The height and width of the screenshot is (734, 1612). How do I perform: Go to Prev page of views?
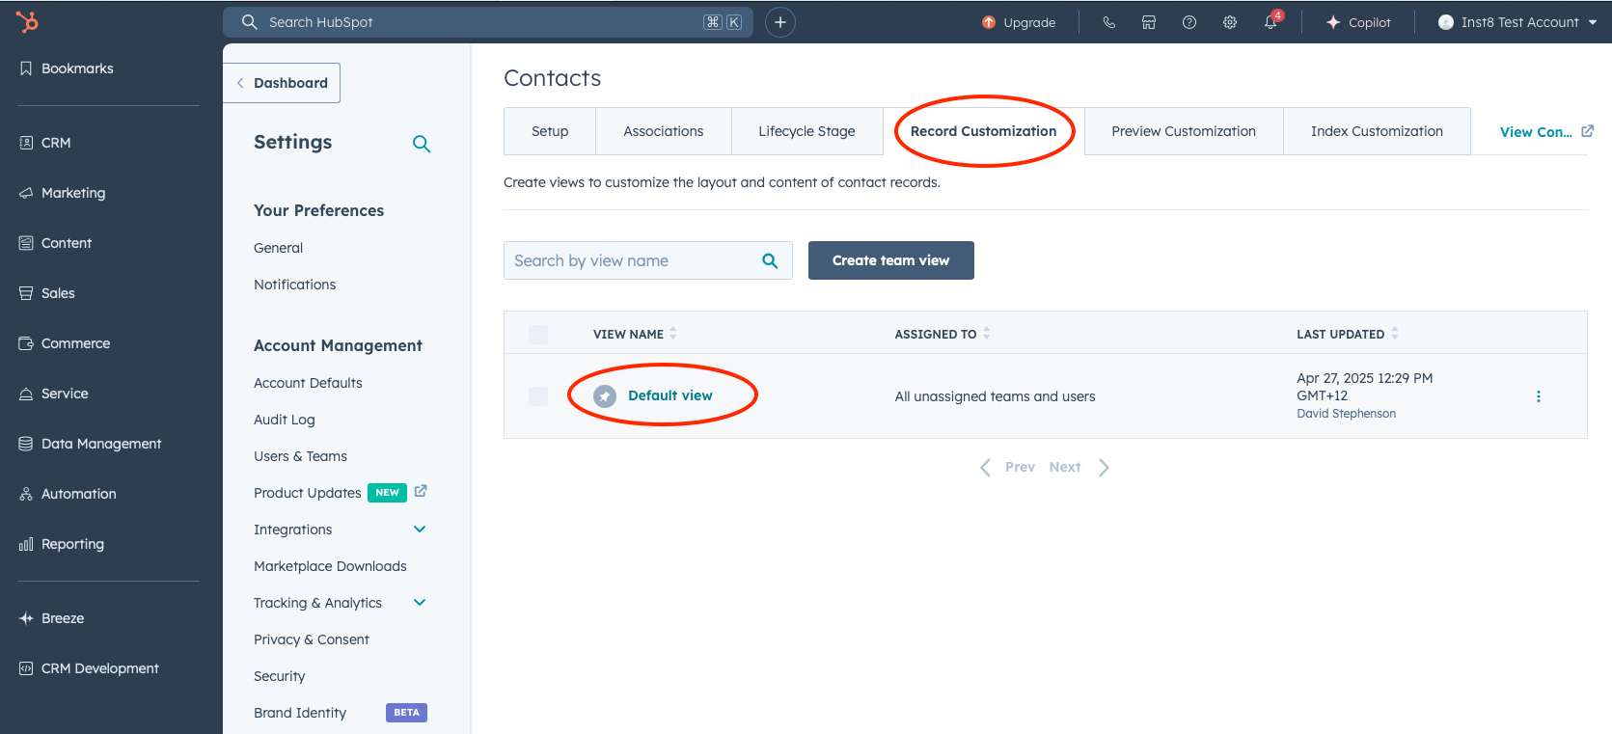click(1007, 467)
